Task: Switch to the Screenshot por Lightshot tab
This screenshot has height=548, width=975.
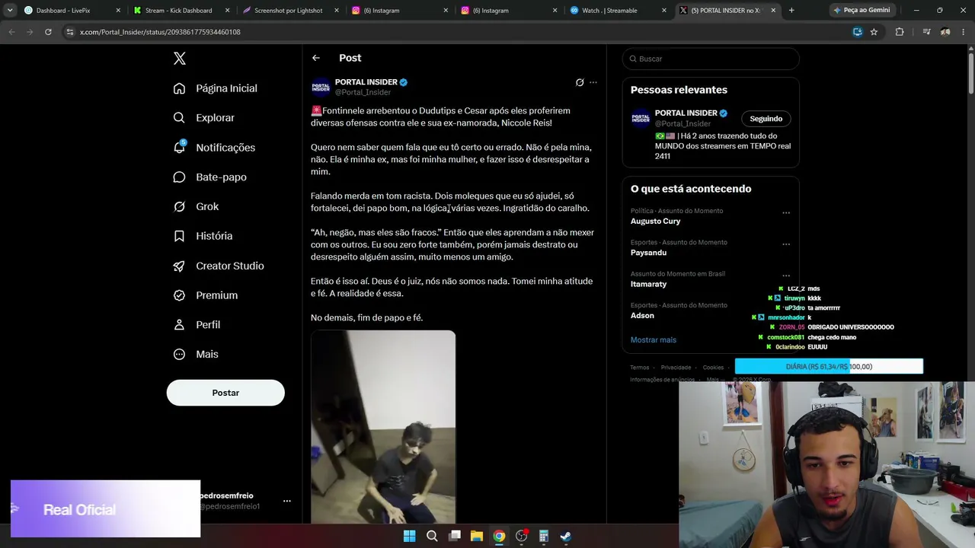Action: tap(289, 11)
